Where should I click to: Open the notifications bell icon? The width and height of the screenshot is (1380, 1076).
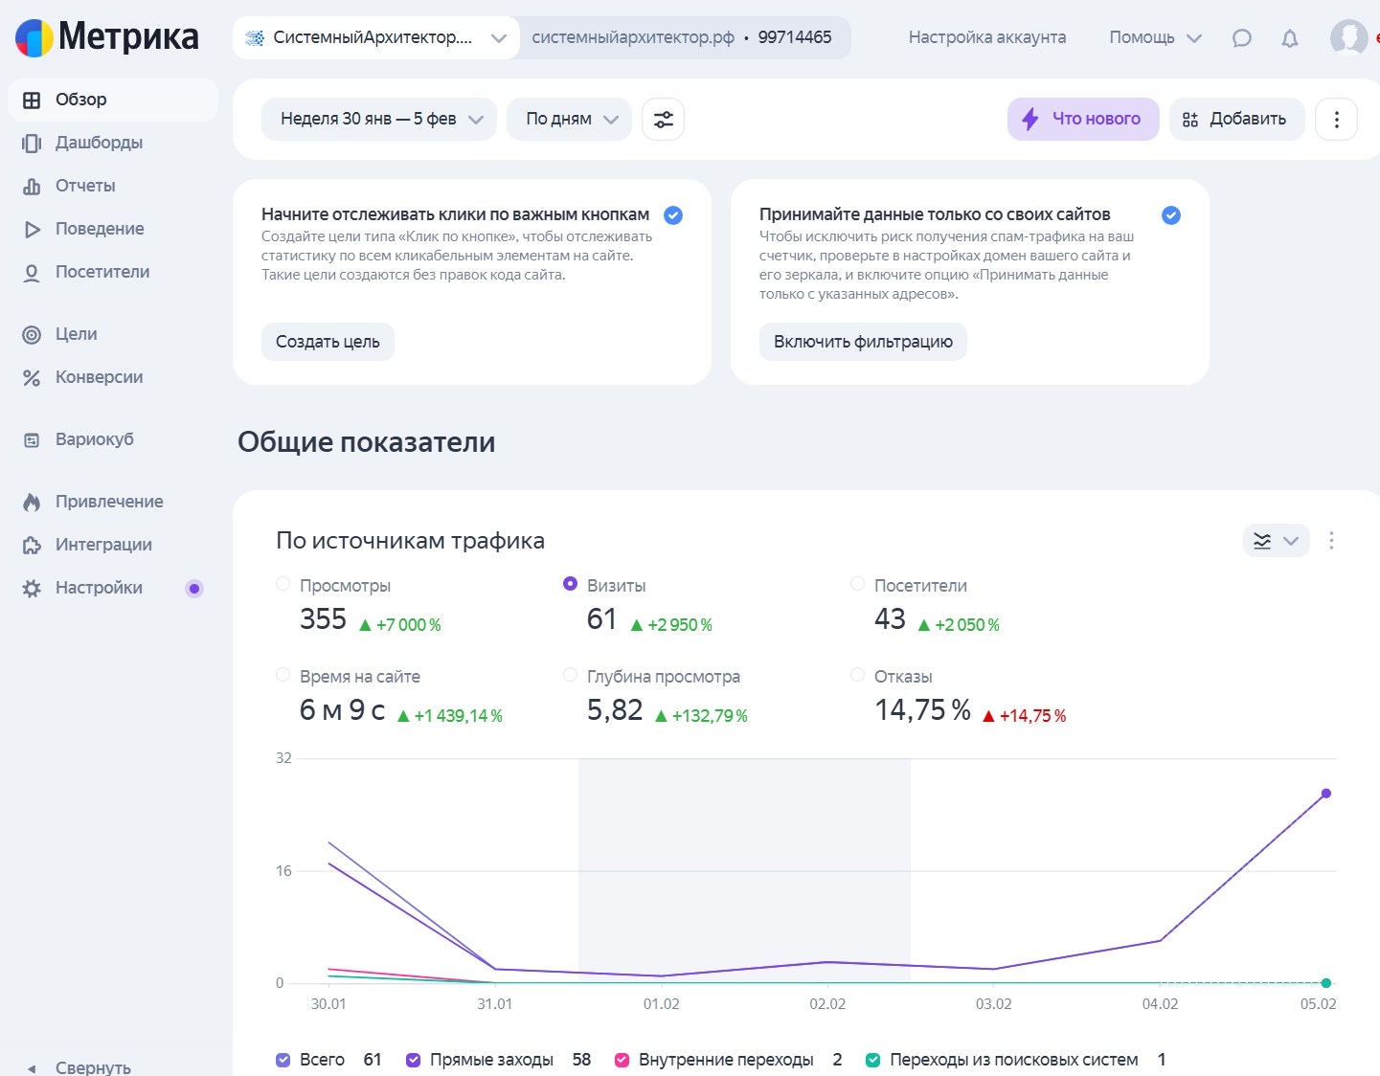[1290, 38]
